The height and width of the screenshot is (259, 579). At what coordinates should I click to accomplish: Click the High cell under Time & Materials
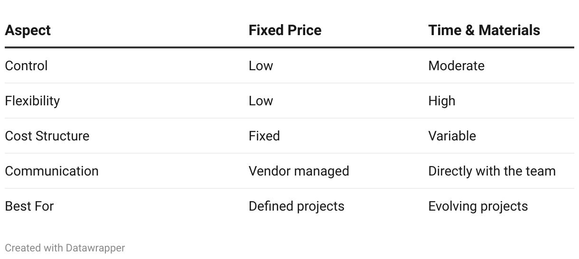coord(441,101)
